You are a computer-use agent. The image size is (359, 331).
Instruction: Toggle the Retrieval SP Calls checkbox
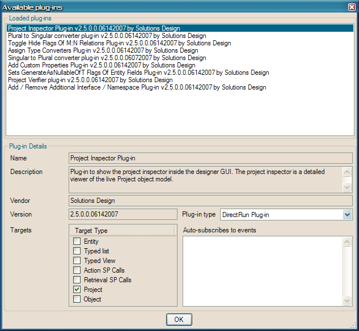point(77,279)
